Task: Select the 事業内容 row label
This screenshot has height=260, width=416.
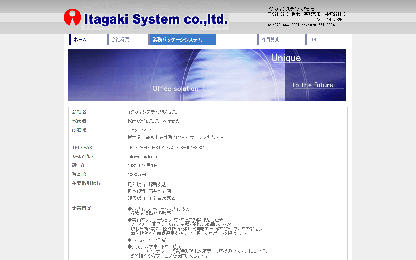Action: [81, 208]
